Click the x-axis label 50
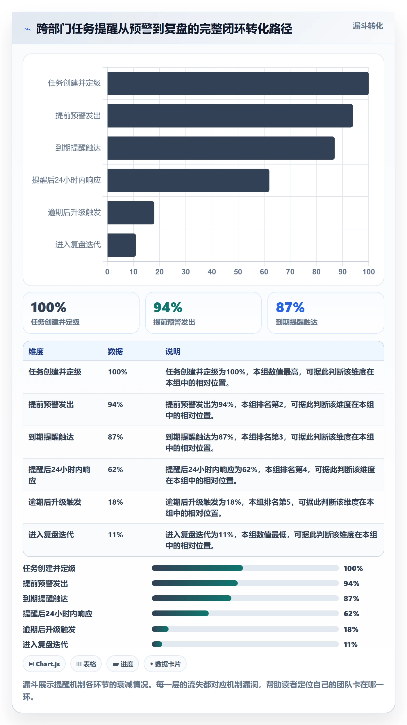This screenshot has height=725, width=407. (x=238, y=272)
